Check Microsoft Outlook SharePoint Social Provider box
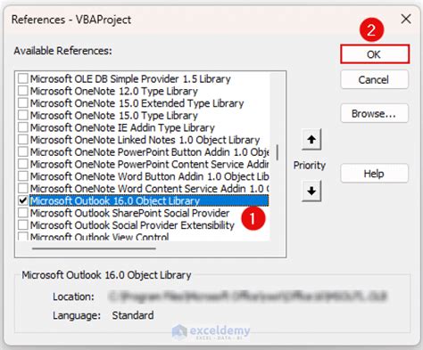 [23, 213]
